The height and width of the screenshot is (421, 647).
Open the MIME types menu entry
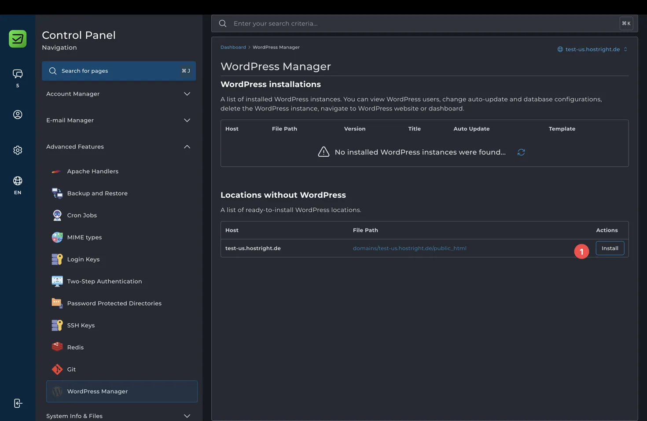point(122,237)
